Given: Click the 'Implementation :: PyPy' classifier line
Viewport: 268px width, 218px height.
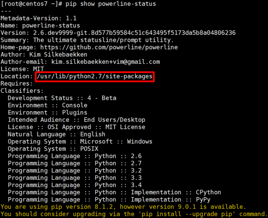Looking at the screenshot, I should (109, 200).
